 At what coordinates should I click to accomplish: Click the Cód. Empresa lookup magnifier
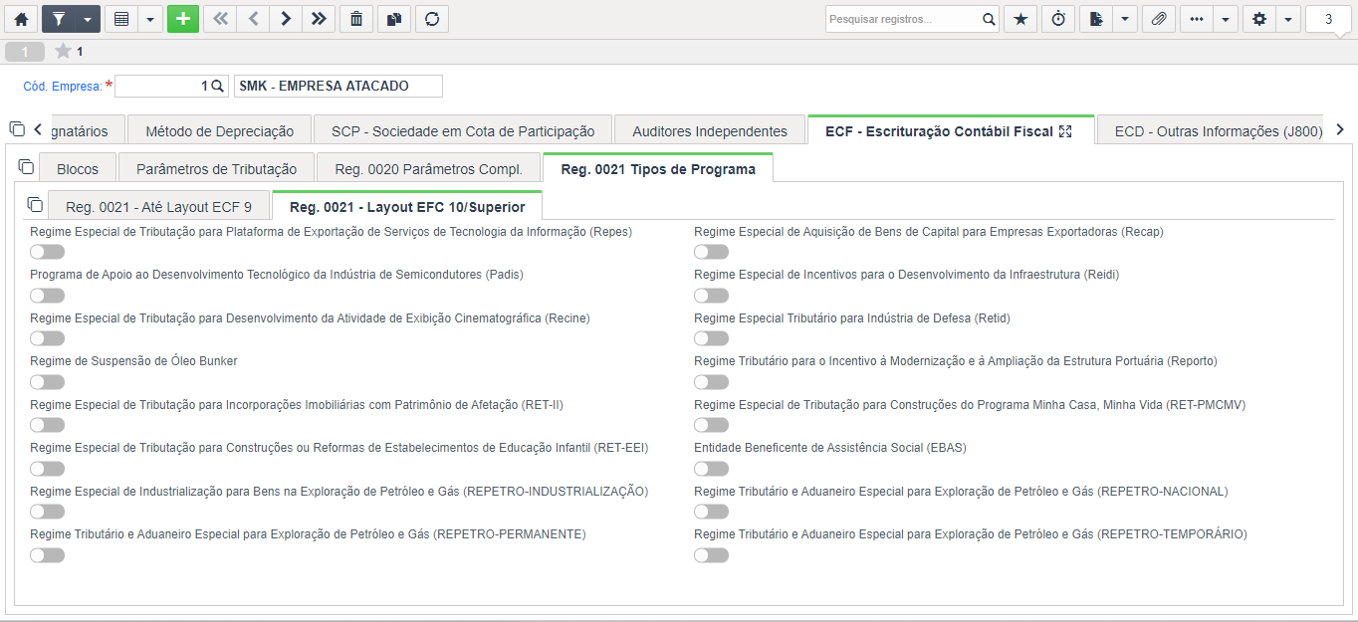tap(218, 87)
